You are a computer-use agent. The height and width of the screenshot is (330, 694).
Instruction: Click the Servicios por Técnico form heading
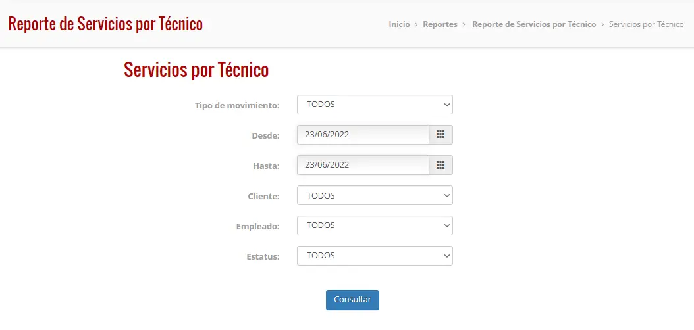coord(196,70)
